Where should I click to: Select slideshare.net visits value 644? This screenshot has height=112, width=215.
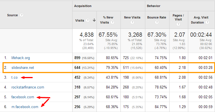pos(77,67)
